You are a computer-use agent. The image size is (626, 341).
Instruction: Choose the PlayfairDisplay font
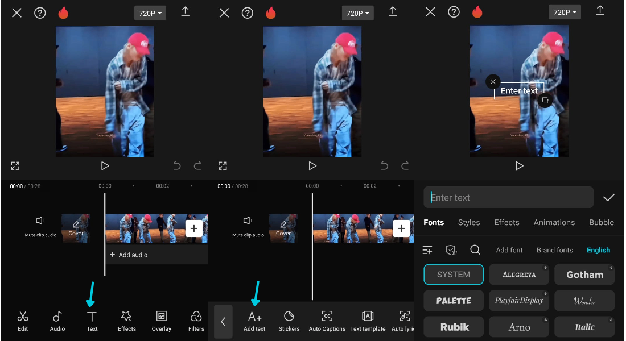point(519,300)
